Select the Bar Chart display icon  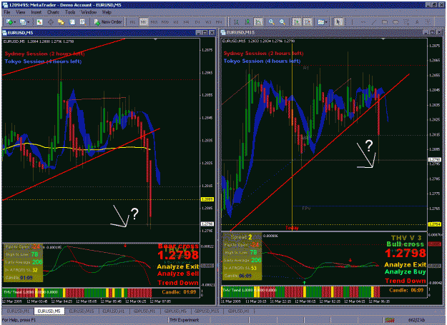236,22
